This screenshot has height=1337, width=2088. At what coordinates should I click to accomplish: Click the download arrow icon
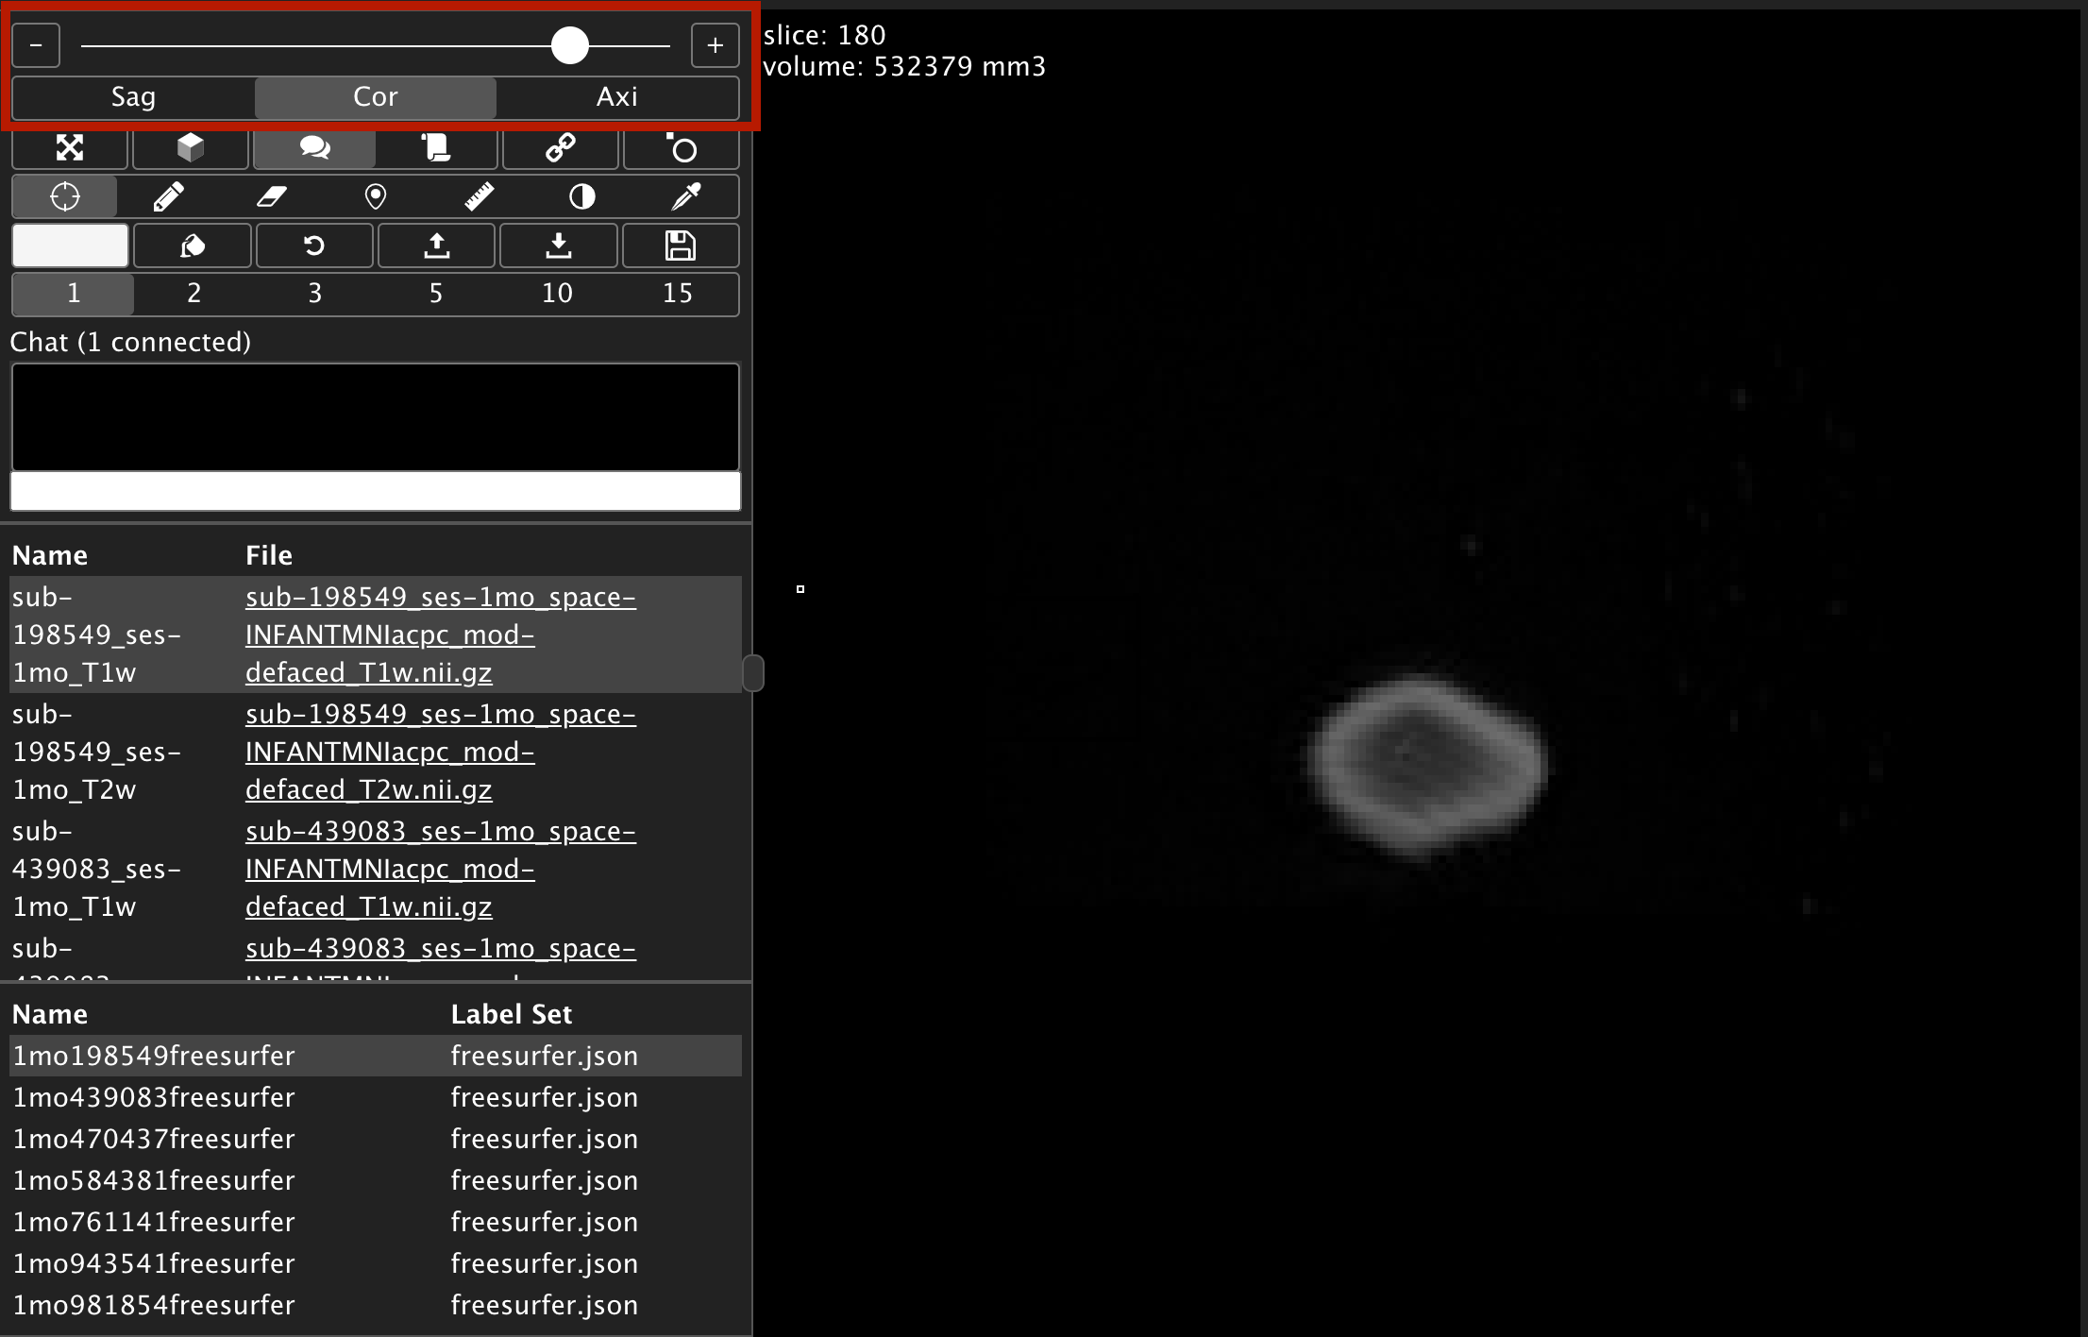[559, 245]
